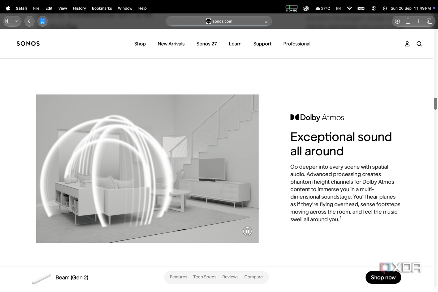Click the Beam (Gen 2) product title
Image resolution: width=438 pixels, height=292 pixels.
pos(72,277)
